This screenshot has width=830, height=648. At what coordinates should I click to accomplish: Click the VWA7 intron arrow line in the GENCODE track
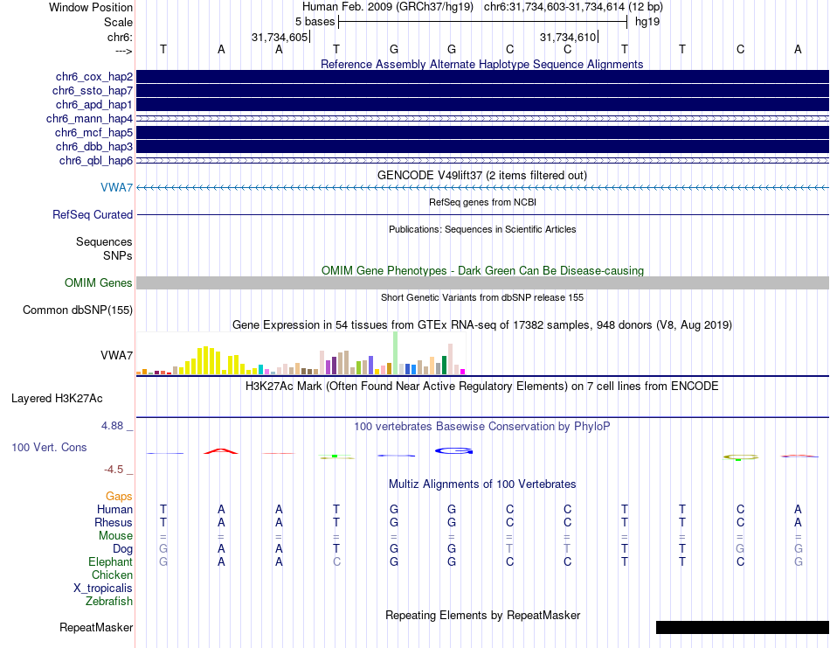coord(483,187)
